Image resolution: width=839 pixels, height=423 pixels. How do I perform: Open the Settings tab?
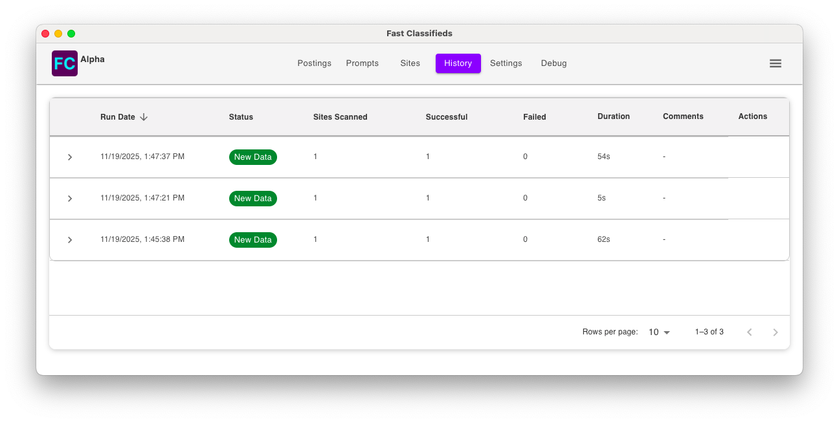tap(506, 63)
